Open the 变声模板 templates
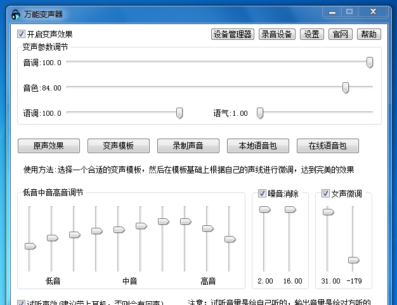Image resolution: width=397 pixels, height=305 pixels. (119, 146)
